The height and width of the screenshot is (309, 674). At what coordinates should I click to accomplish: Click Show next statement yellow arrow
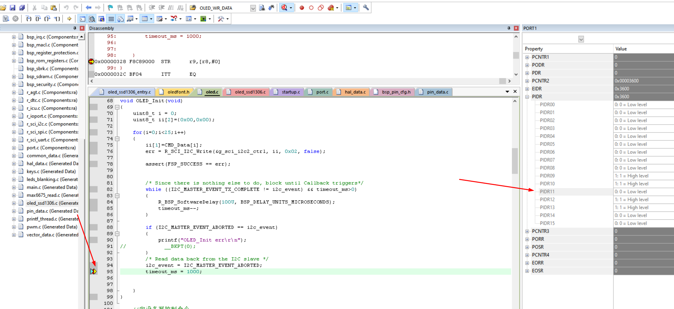[69, 19]
